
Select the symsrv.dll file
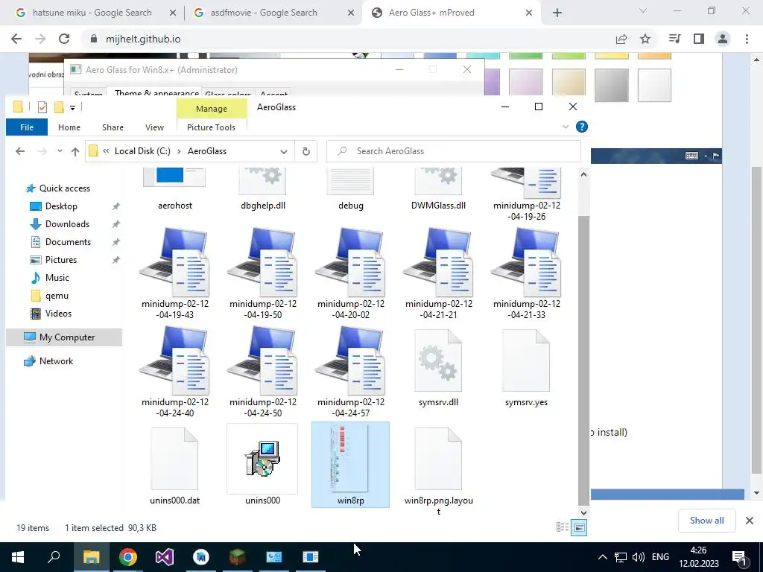(438, 368)
